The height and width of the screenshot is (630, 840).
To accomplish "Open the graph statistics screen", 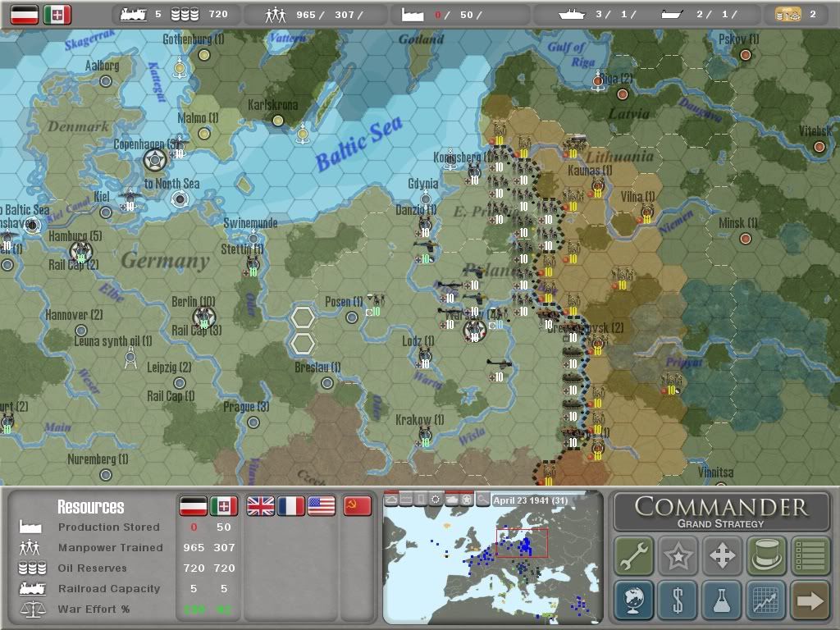I will pos(765,600).
